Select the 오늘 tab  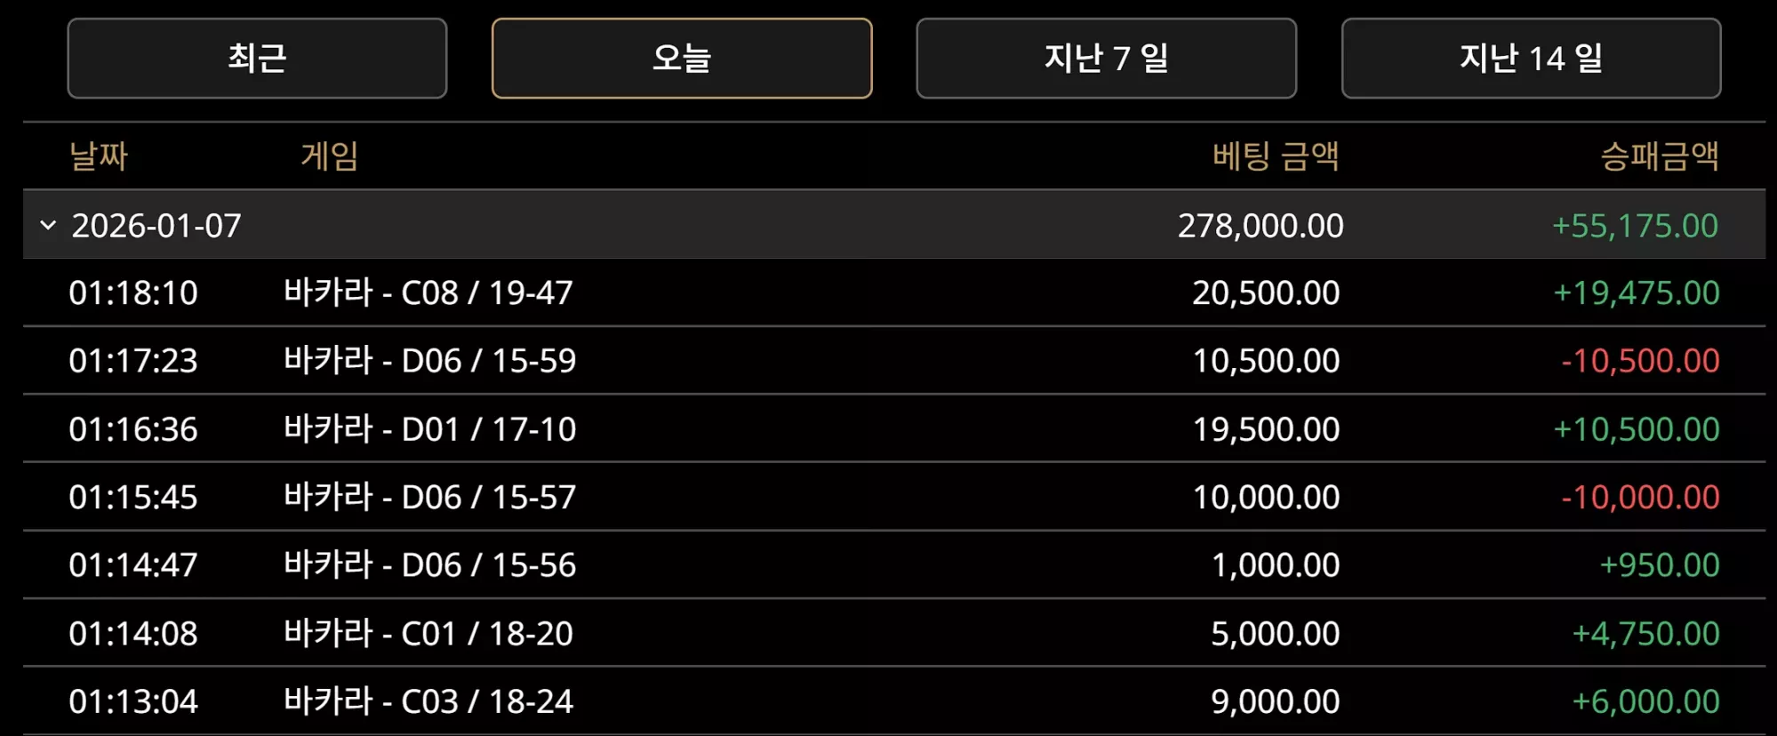pos(682,59)
